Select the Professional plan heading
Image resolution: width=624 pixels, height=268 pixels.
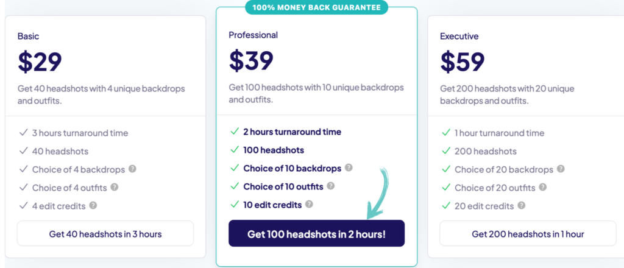(253, 35)
